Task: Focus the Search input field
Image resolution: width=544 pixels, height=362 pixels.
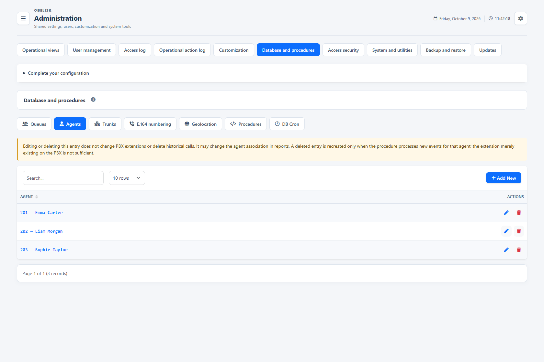Action: [63, 178]
